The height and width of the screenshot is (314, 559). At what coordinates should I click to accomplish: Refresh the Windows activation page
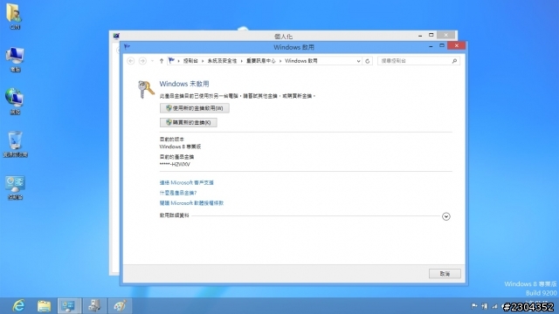click(x=367, y=61)
